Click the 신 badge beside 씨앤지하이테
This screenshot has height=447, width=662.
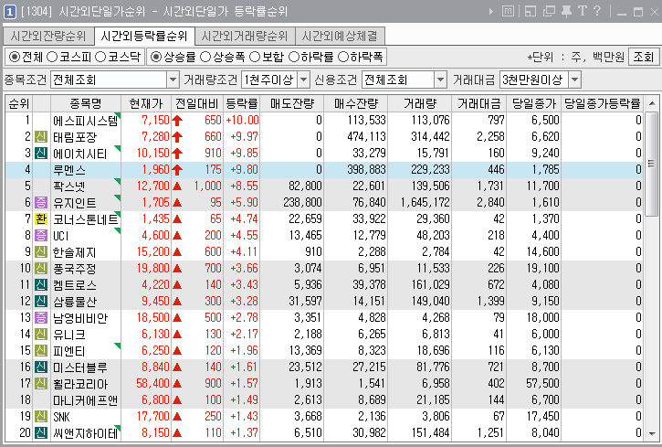(41, 433)
